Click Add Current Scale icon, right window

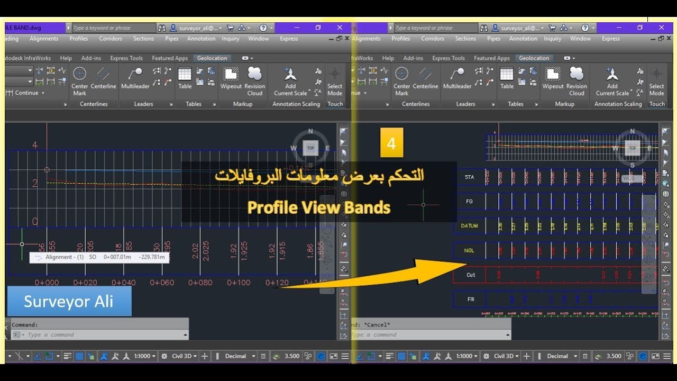click(612, 81)
